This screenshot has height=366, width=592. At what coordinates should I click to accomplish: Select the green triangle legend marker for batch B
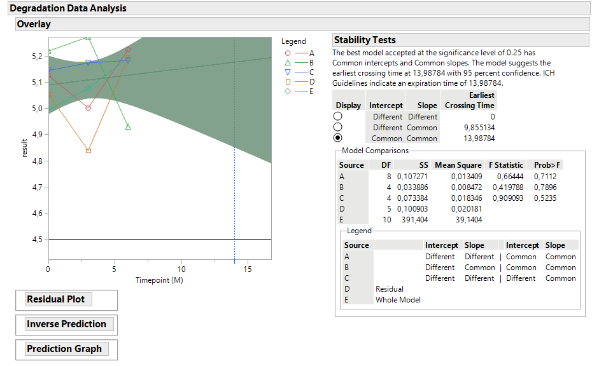coord(288,62)
